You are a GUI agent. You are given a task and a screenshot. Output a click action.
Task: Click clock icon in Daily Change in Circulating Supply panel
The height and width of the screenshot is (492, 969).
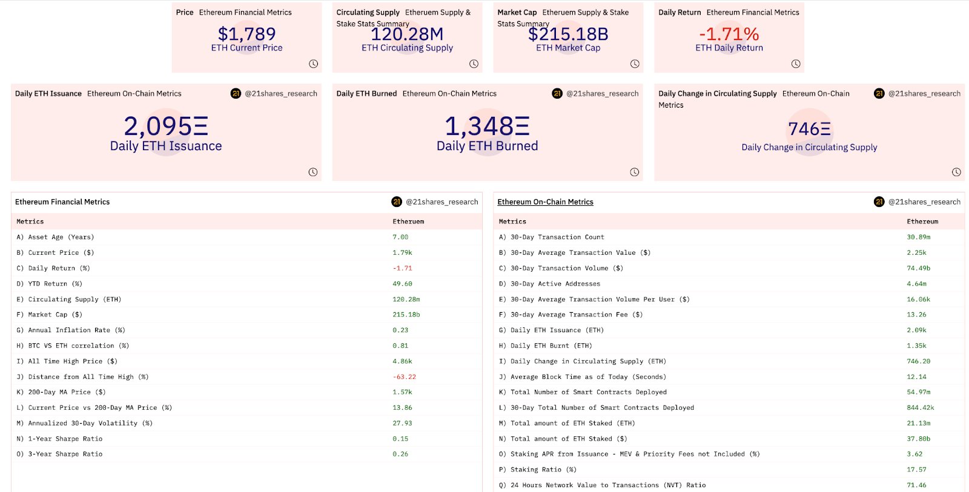pyautogui.click(x=956, y=172)
